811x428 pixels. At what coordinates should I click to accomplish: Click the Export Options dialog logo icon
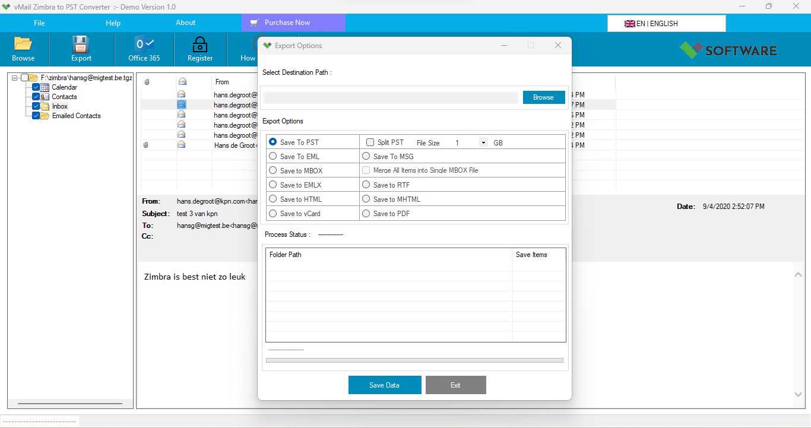(x=267, y=46)
